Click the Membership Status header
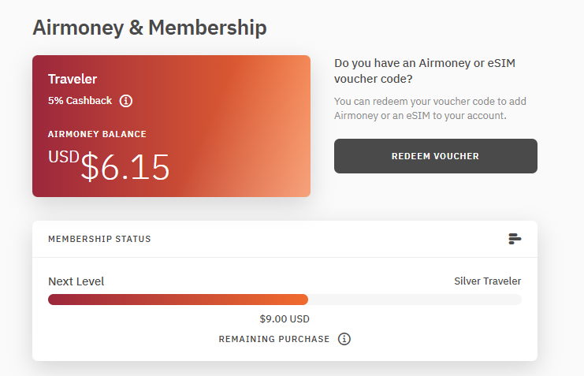Image resolution: width=584 pixels, height=376 pixels. pos(99,239)
